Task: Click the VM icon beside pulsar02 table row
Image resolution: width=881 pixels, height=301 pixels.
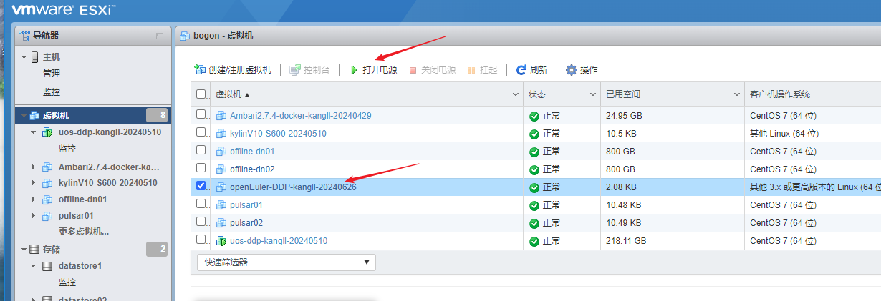Action: coord(221,223)
